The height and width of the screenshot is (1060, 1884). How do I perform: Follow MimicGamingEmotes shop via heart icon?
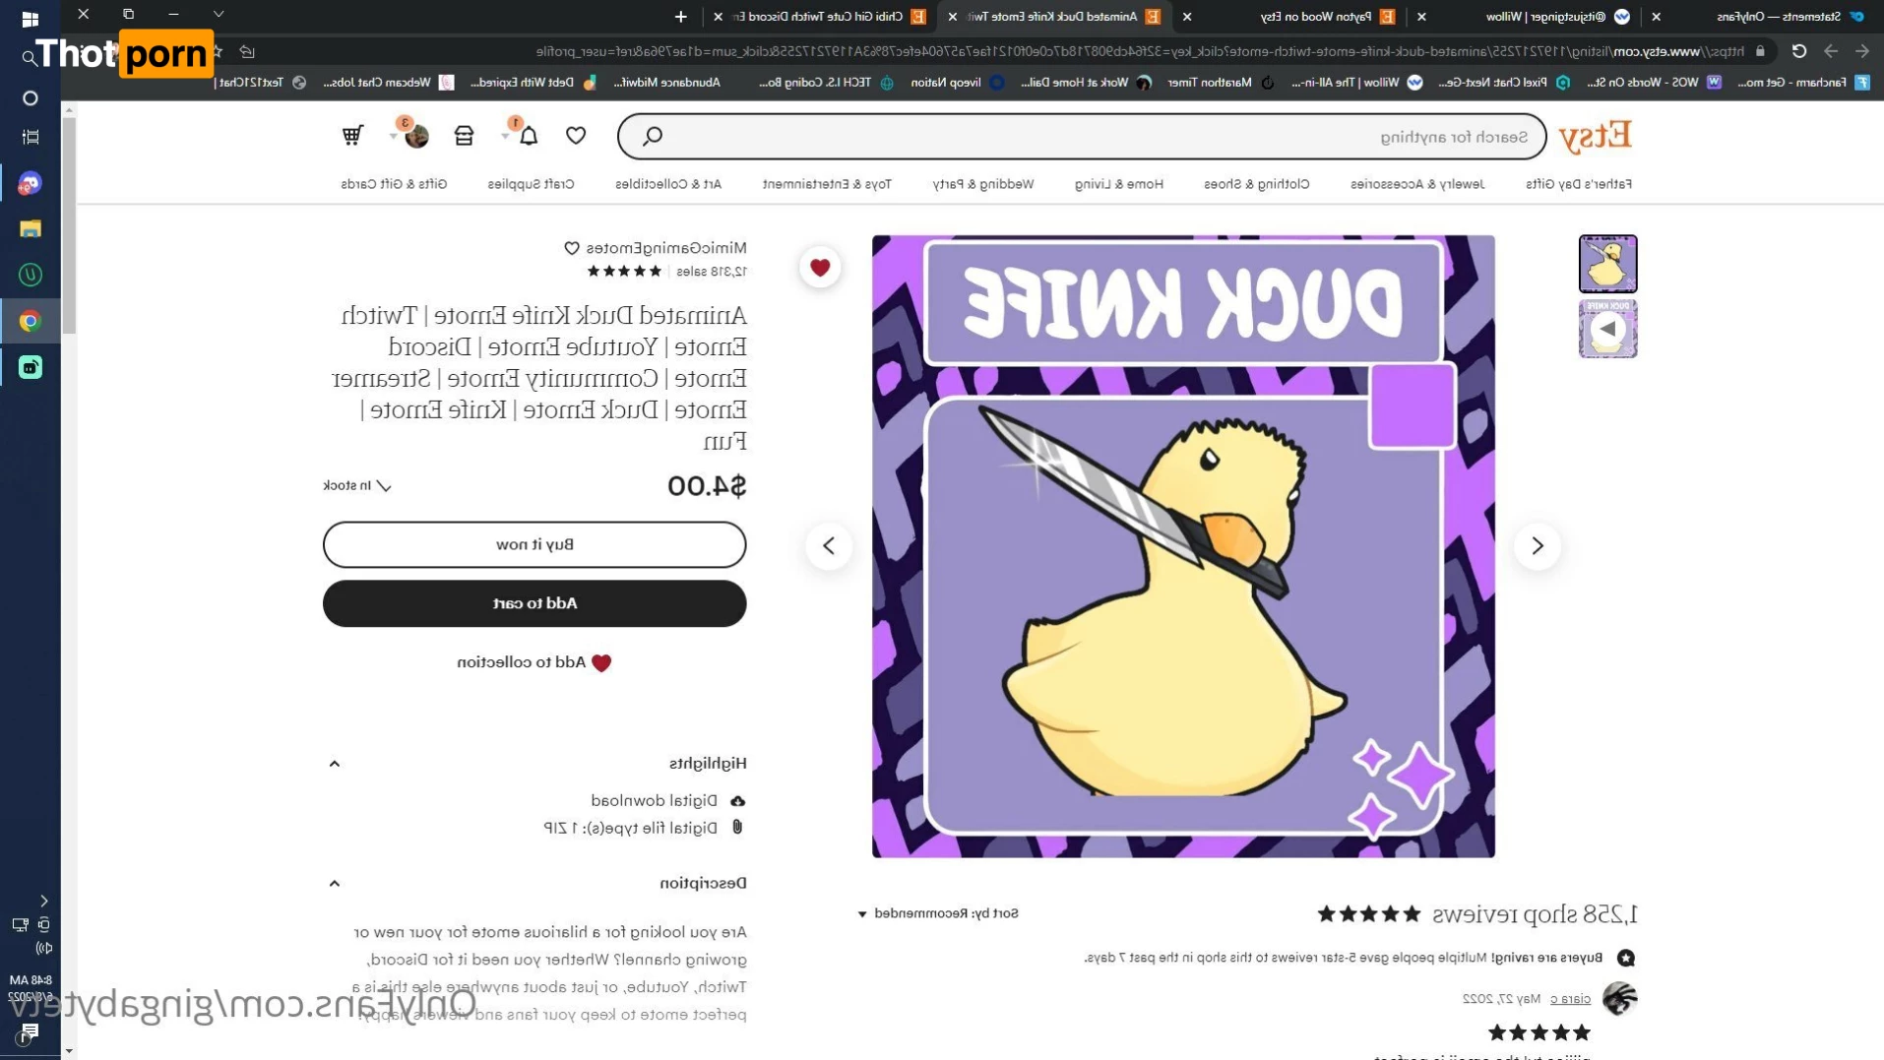[572, 248]
